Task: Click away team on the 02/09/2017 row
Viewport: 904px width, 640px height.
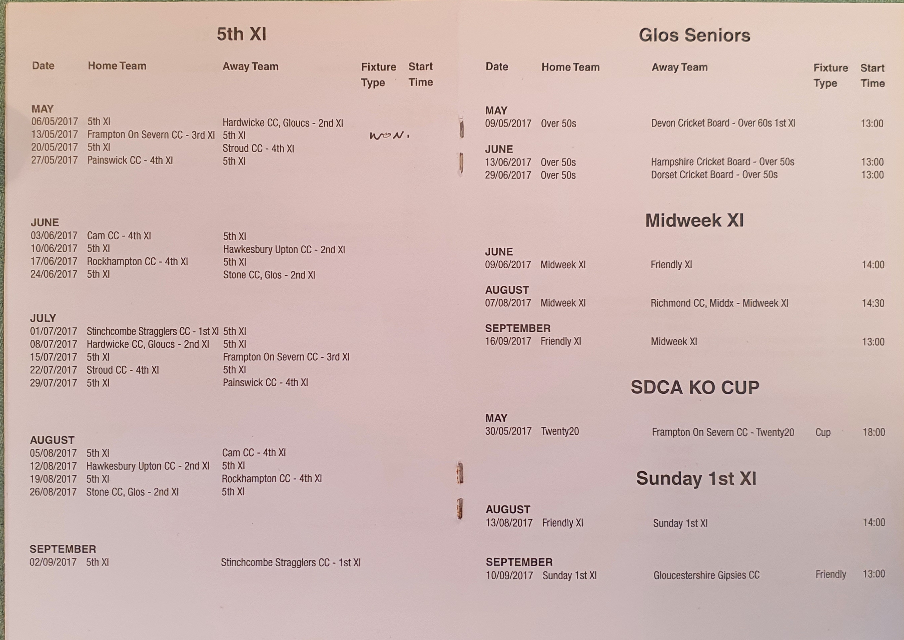Action: (290, 562)
